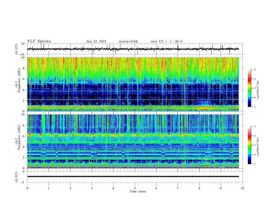Click time axis tick label "6"

156,188
